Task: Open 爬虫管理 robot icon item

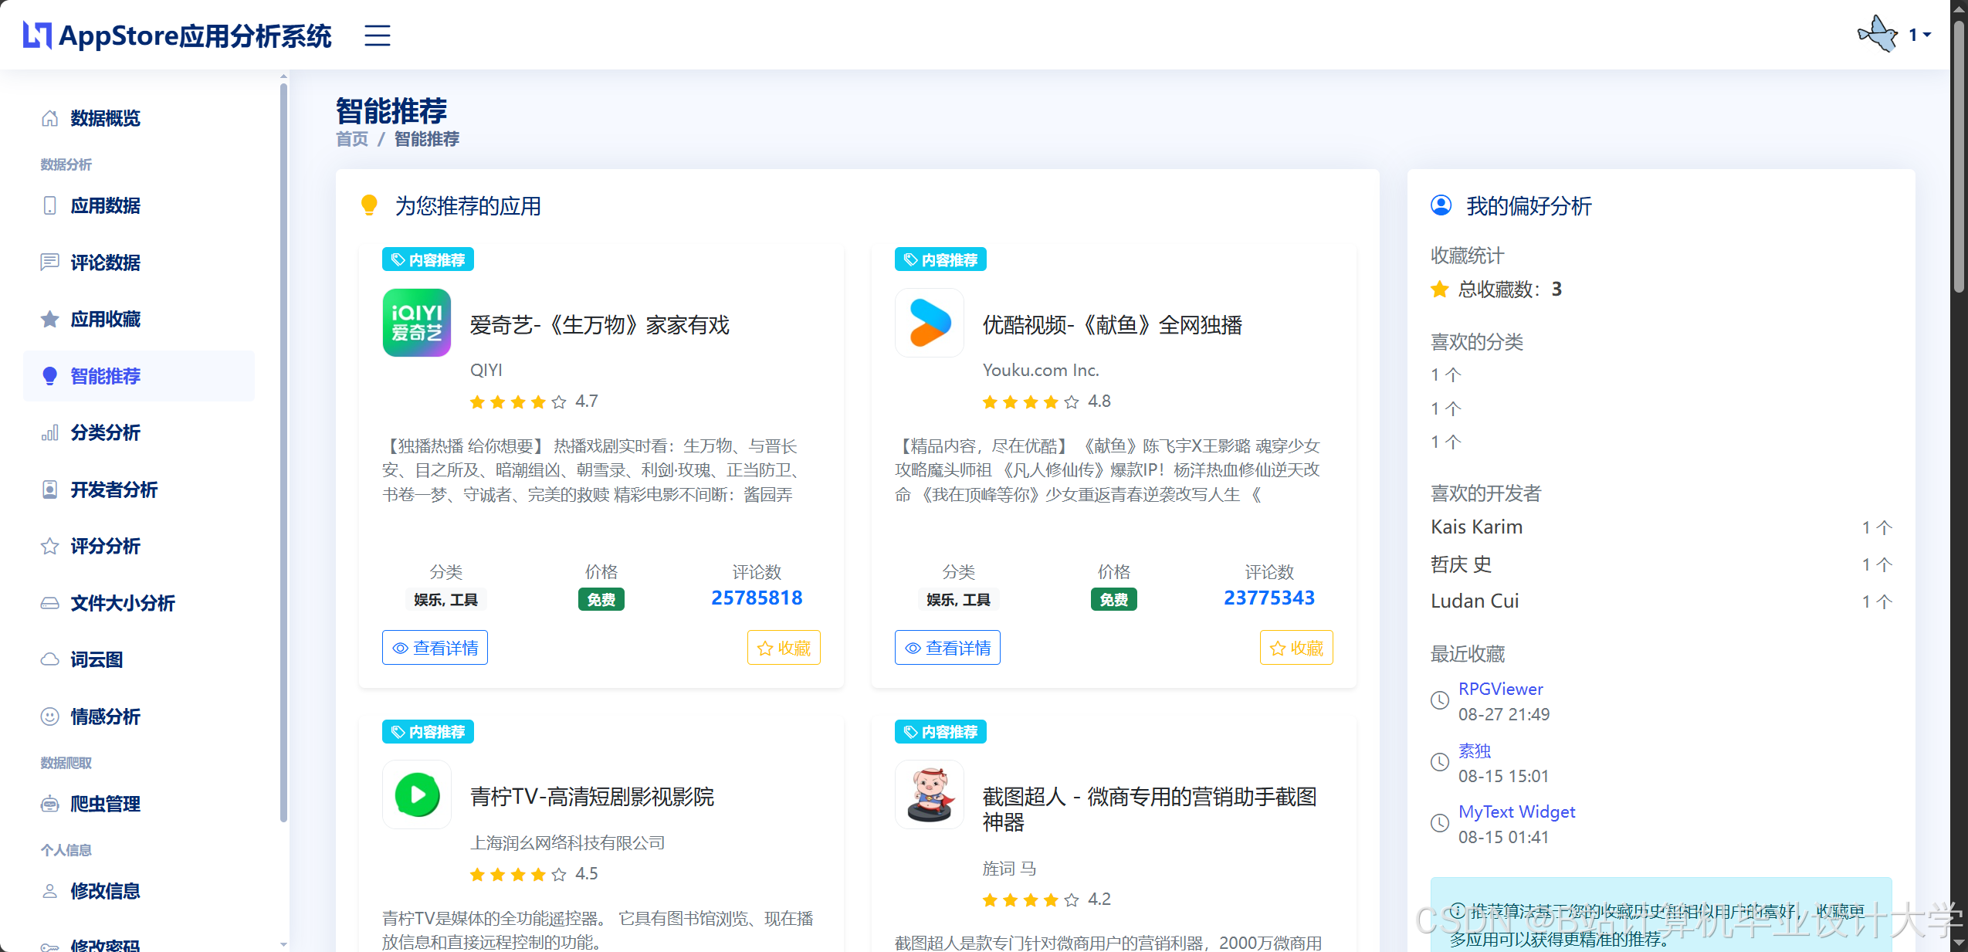Action: (x=50, y=804)
